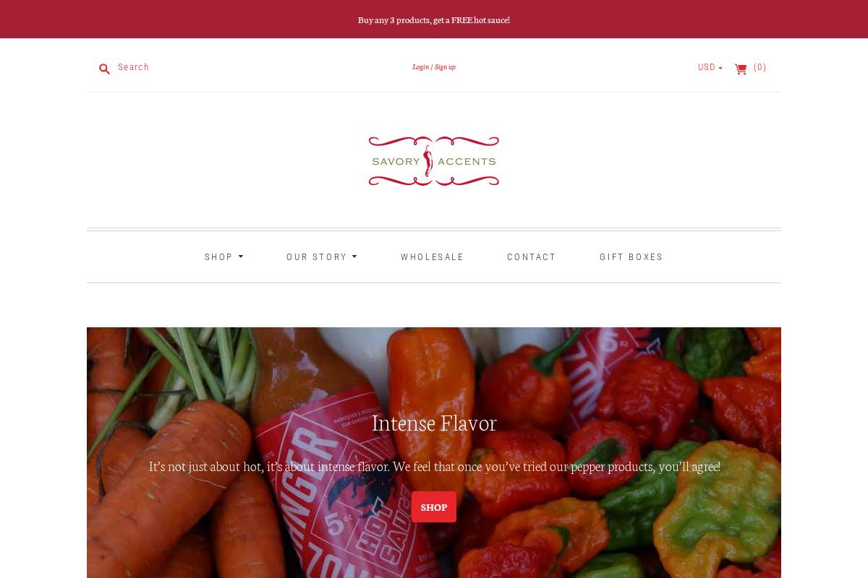Click the cart item count (0)

click(759, 67)
